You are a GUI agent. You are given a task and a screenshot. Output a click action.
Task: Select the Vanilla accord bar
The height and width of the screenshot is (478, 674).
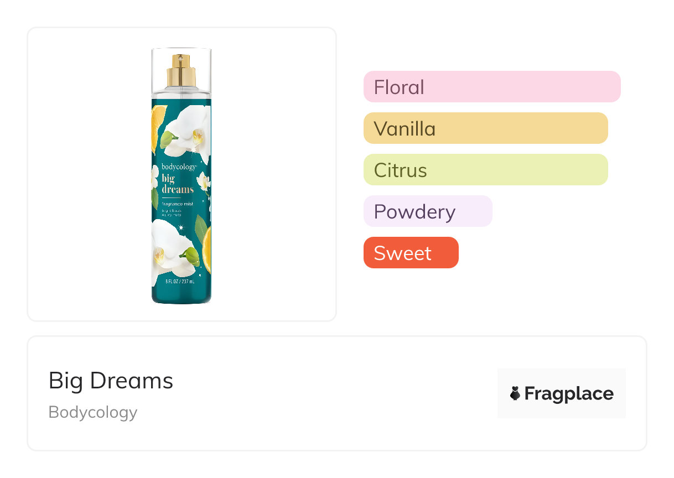485,128
